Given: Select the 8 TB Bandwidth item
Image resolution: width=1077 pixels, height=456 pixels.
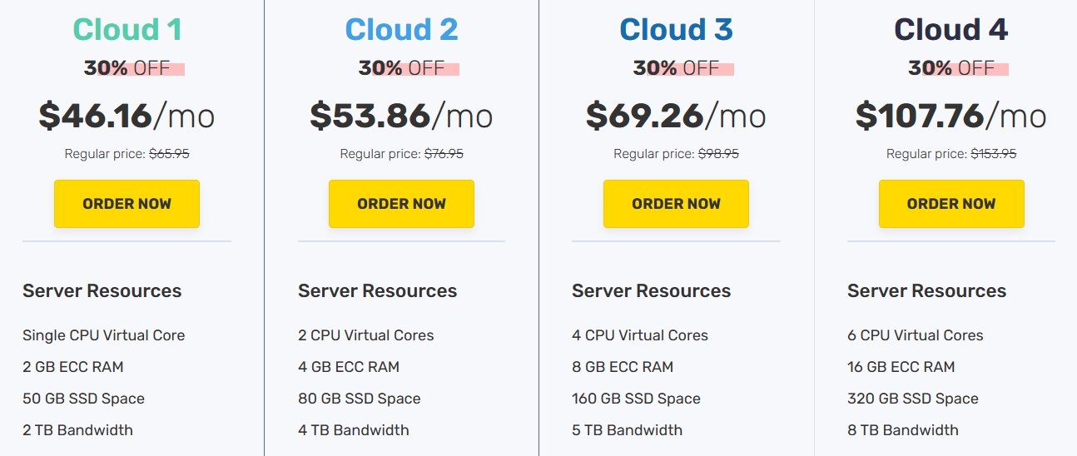Looking at the screenshot, I should click(x=902, y=430).
